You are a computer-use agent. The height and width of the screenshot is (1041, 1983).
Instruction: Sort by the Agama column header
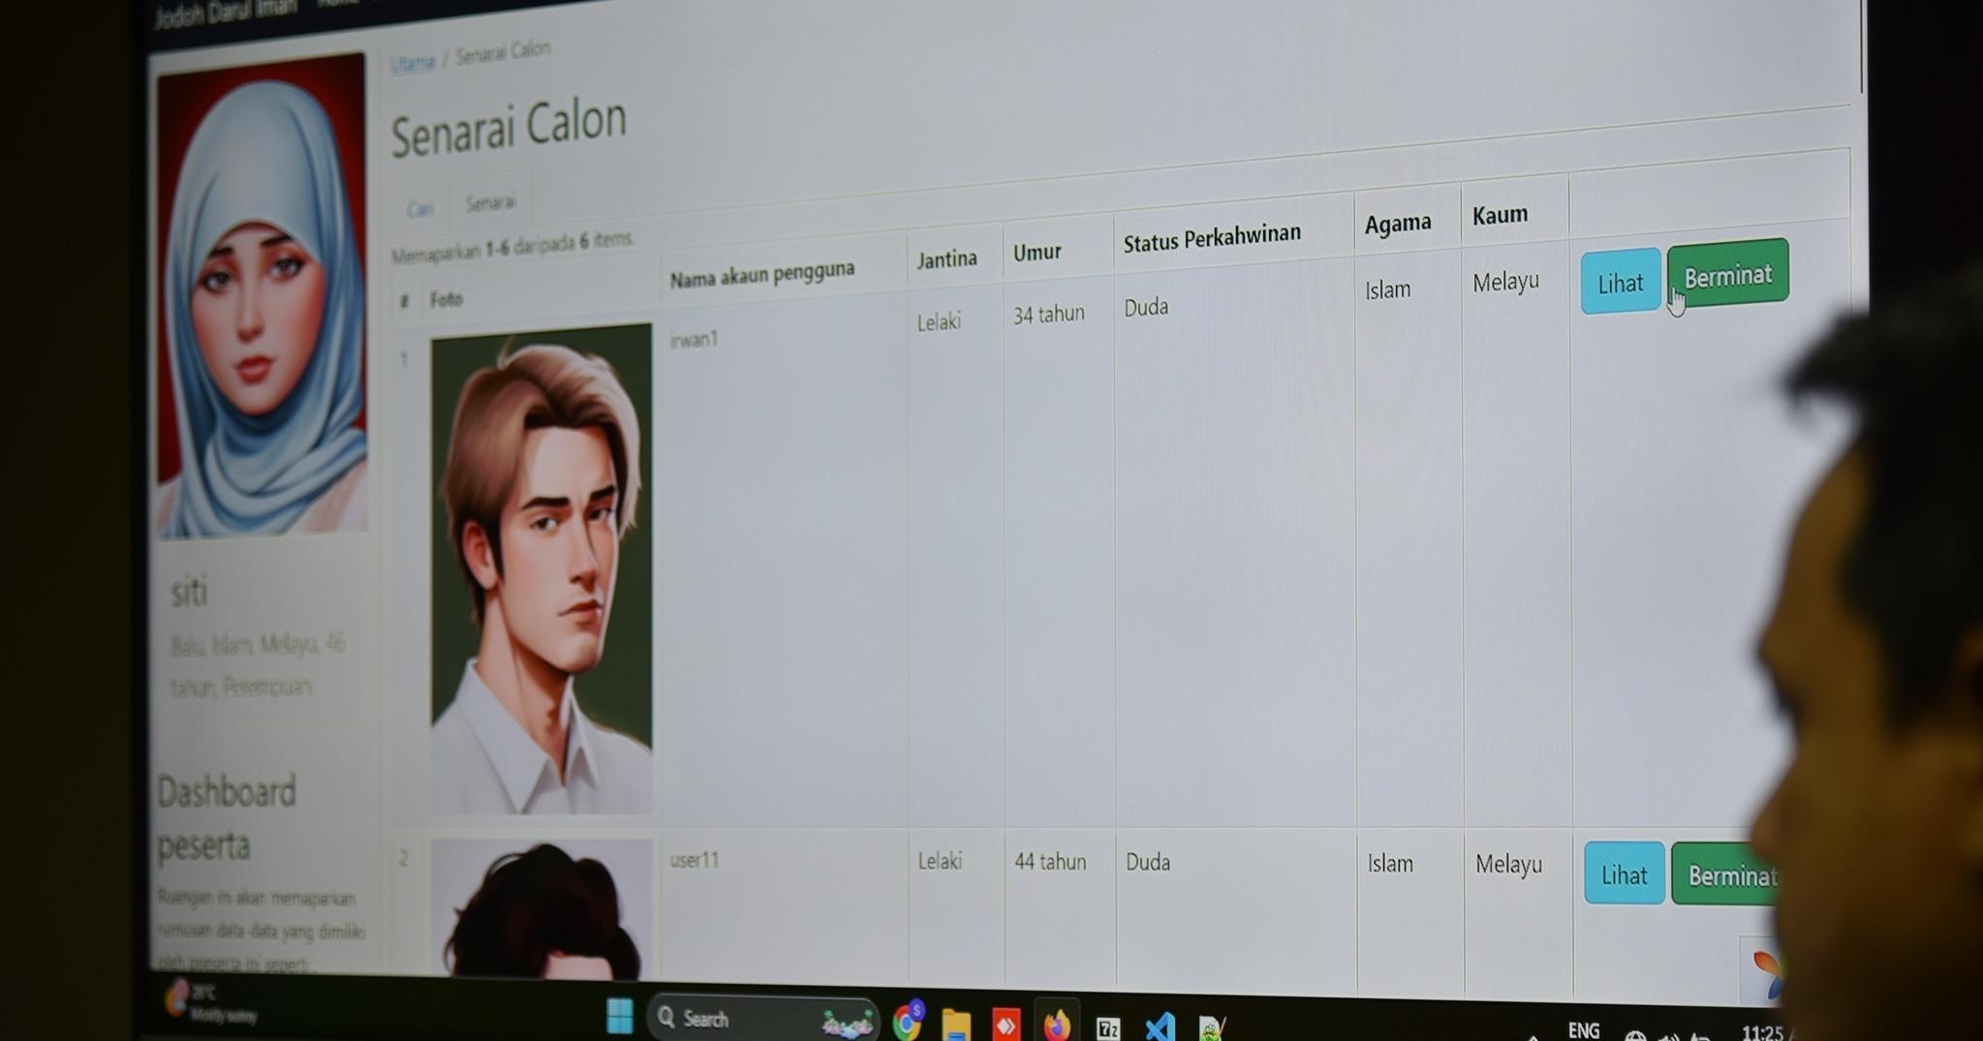pos(1398,224)
